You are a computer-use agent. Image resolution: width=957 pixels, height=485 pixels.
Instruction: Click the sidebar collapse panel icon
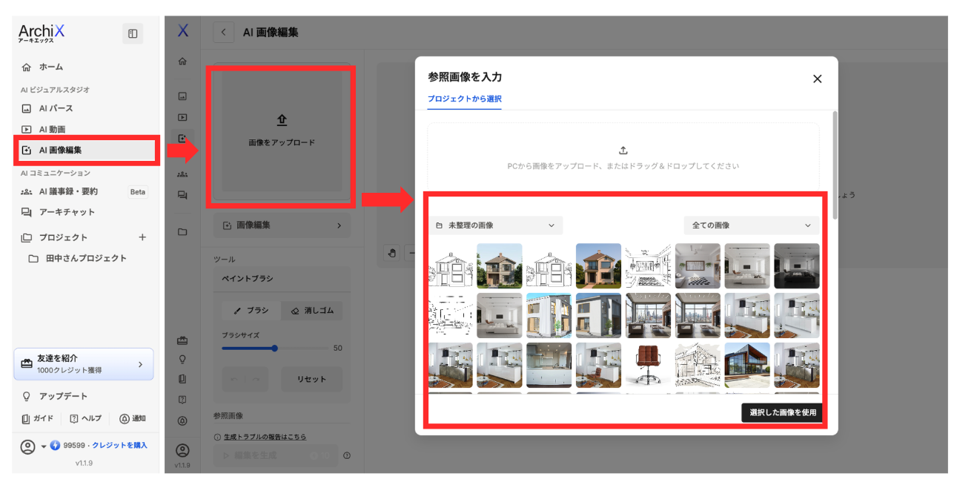tap(133, 33)
